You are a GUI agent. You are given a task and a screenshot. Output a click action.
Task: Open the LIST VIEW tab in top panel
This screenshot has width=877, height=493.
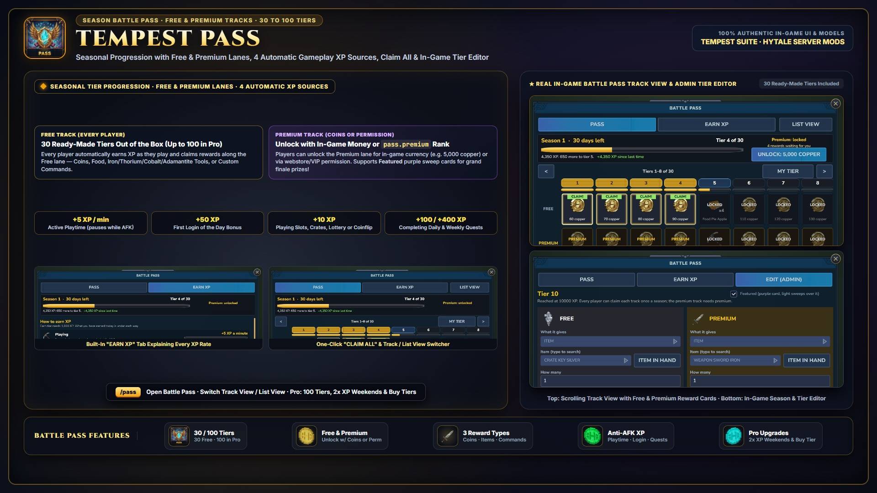(805, 124)
